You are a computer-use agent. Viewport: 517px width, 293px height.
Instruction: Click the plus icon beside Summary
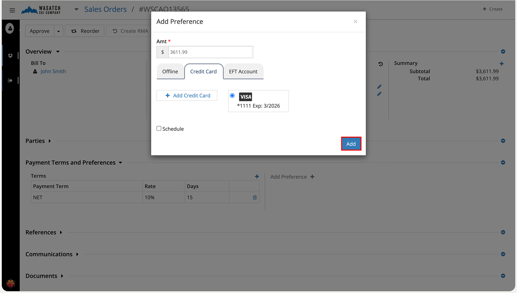(x=502, y=63)
